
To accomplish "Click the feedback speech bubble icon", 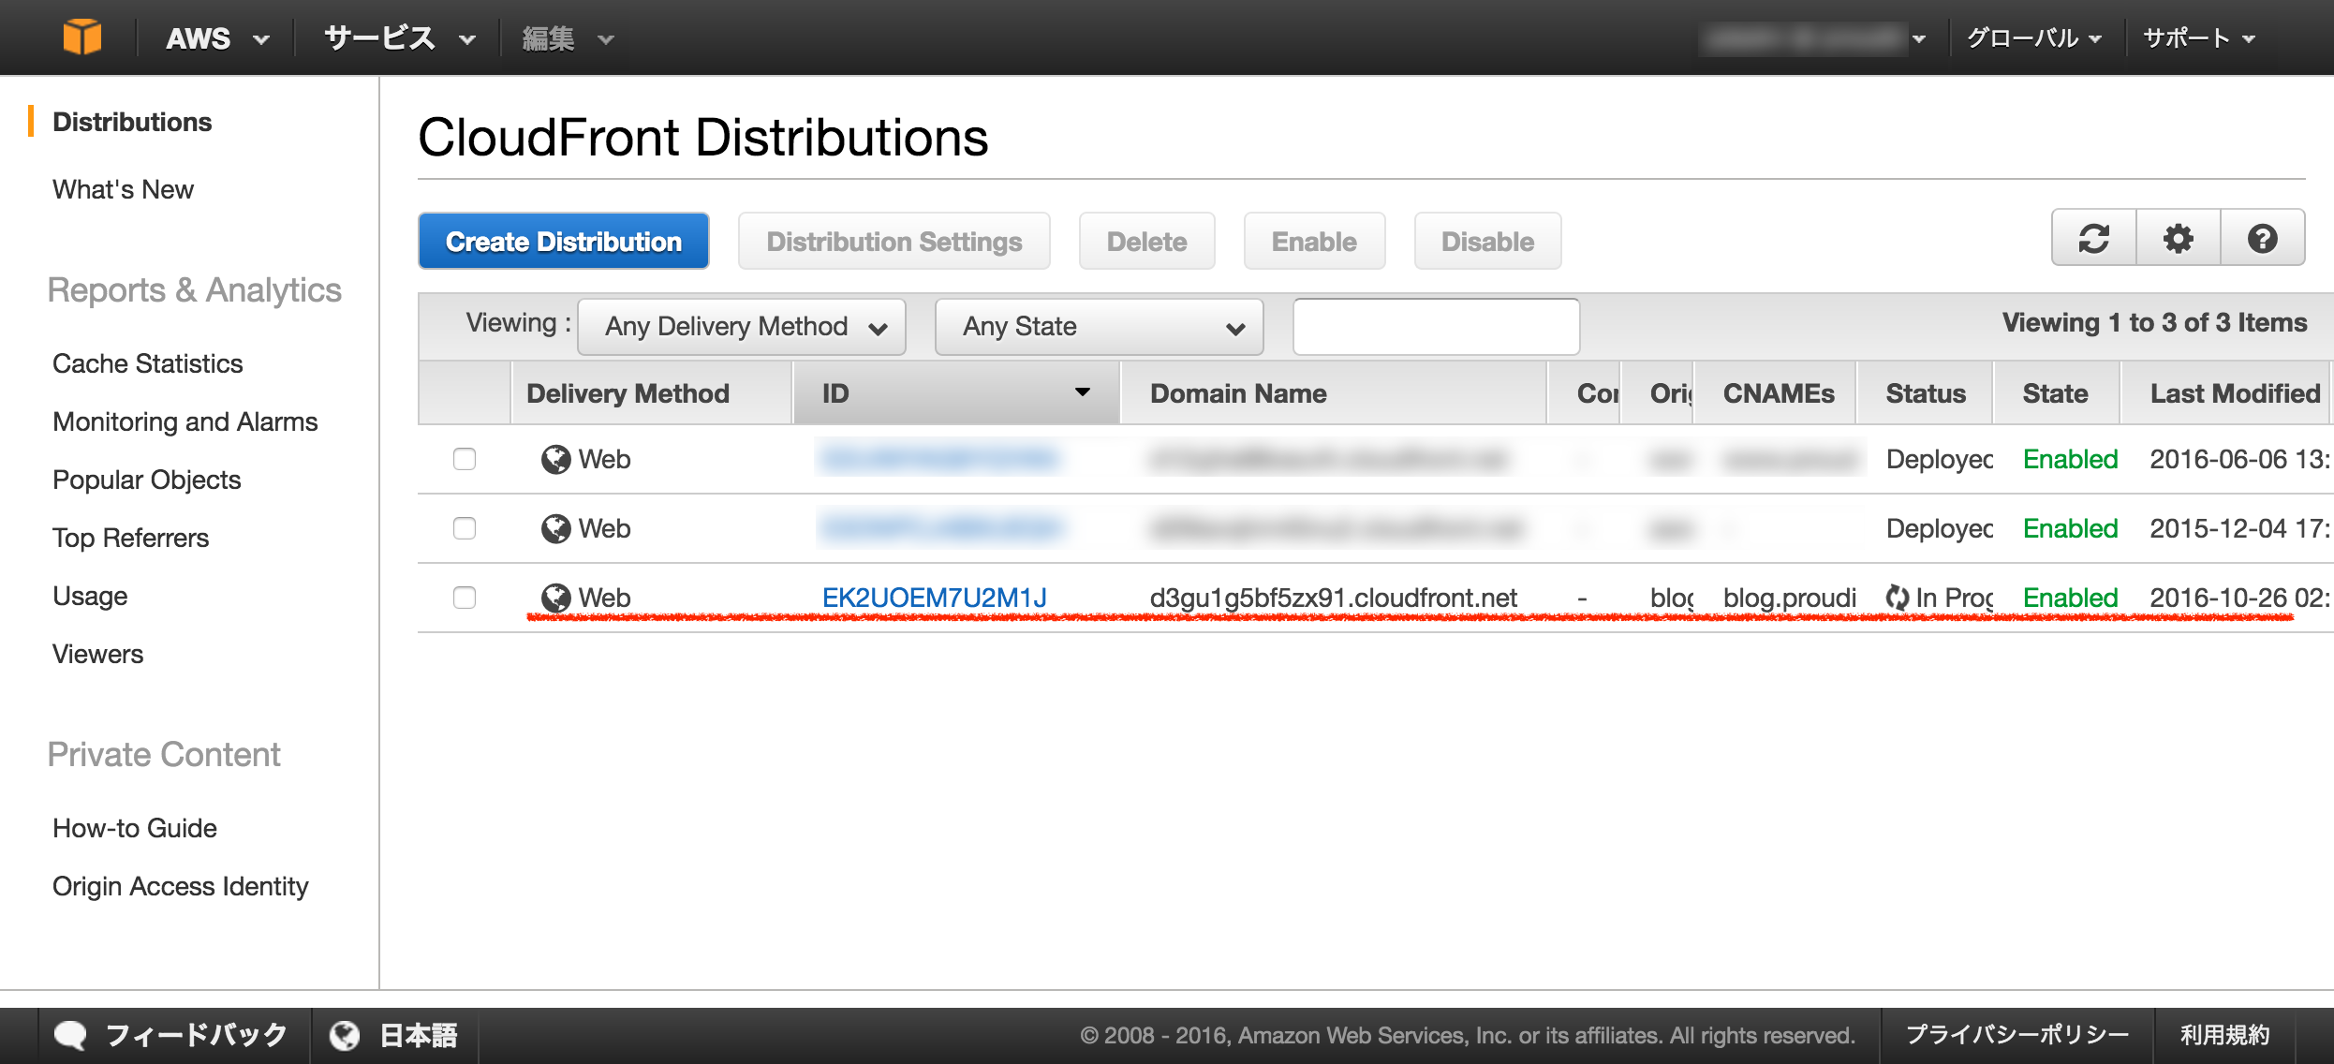I will (70, 1035).
